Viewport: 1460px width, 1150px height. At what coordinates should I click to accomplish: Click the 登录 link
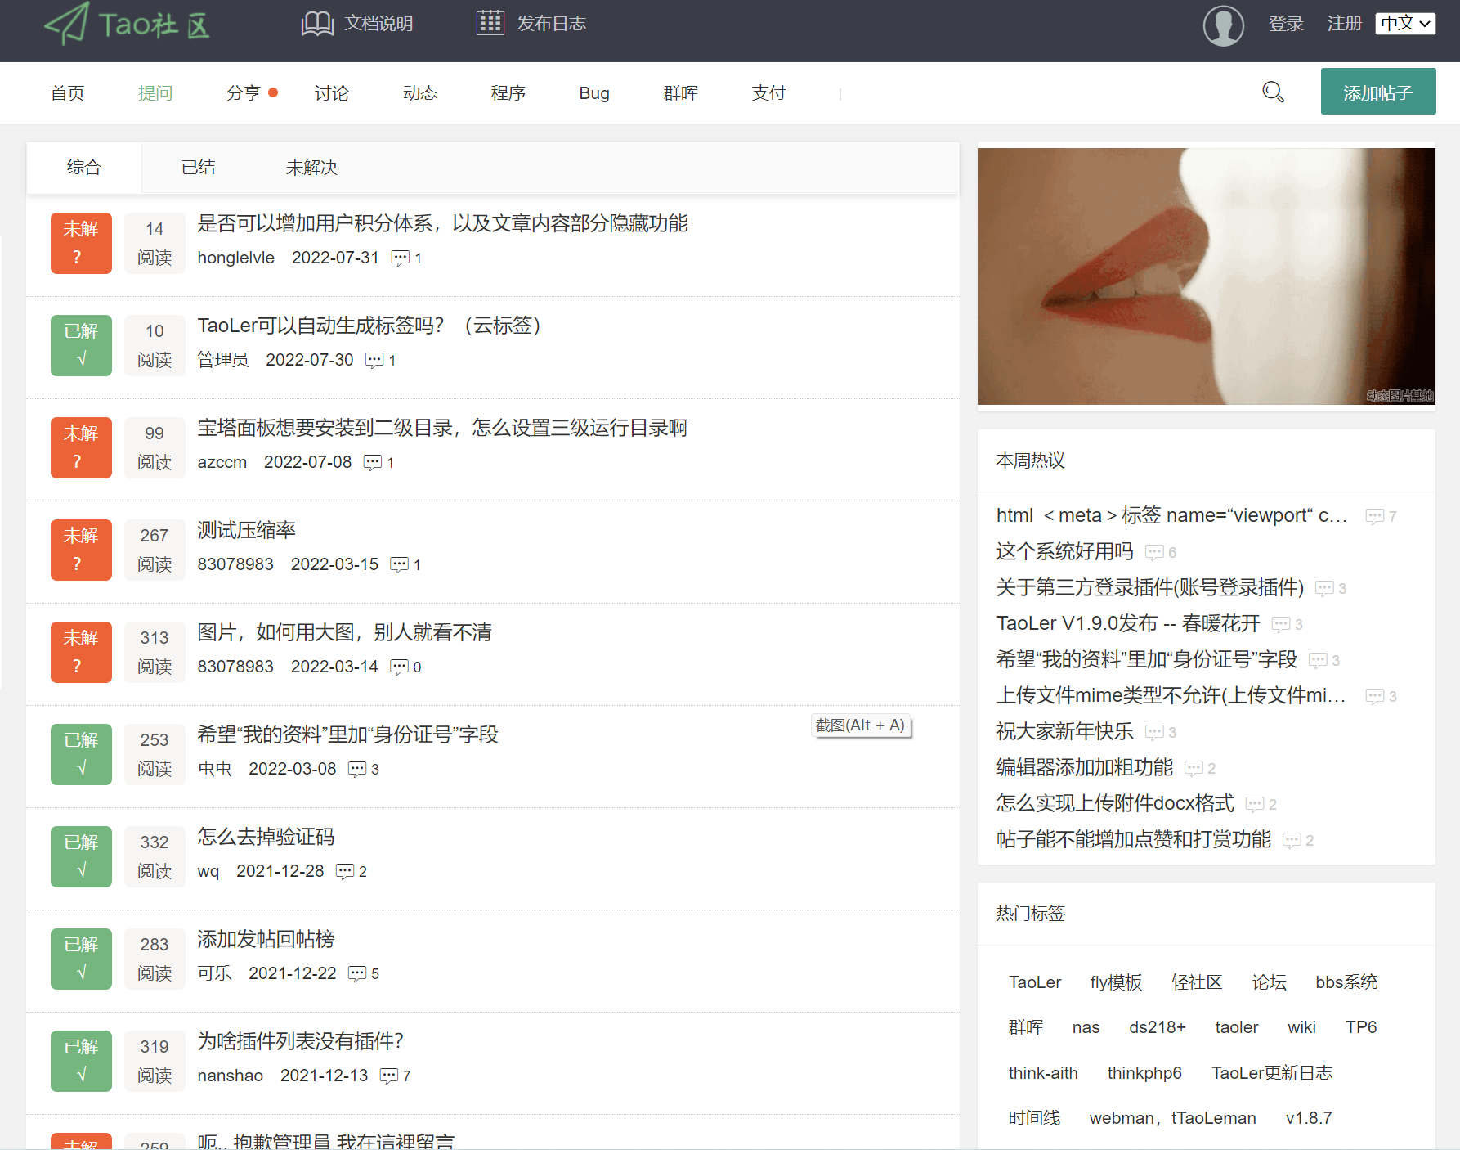click(1286, 24)
